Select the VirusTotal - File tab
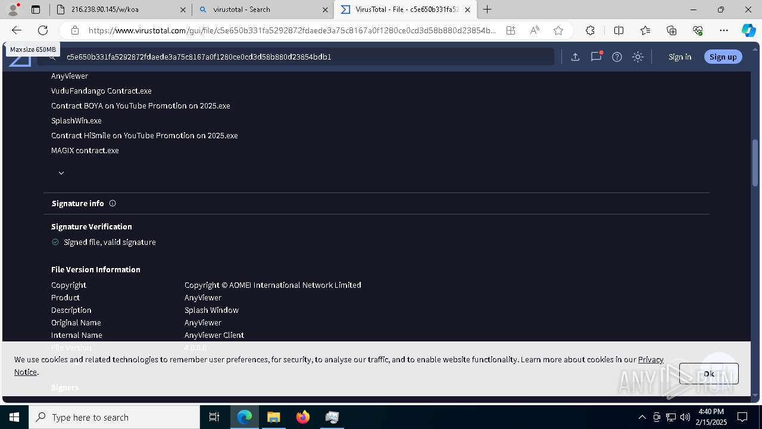Screen dimensions: 762x429 [407, 10]
